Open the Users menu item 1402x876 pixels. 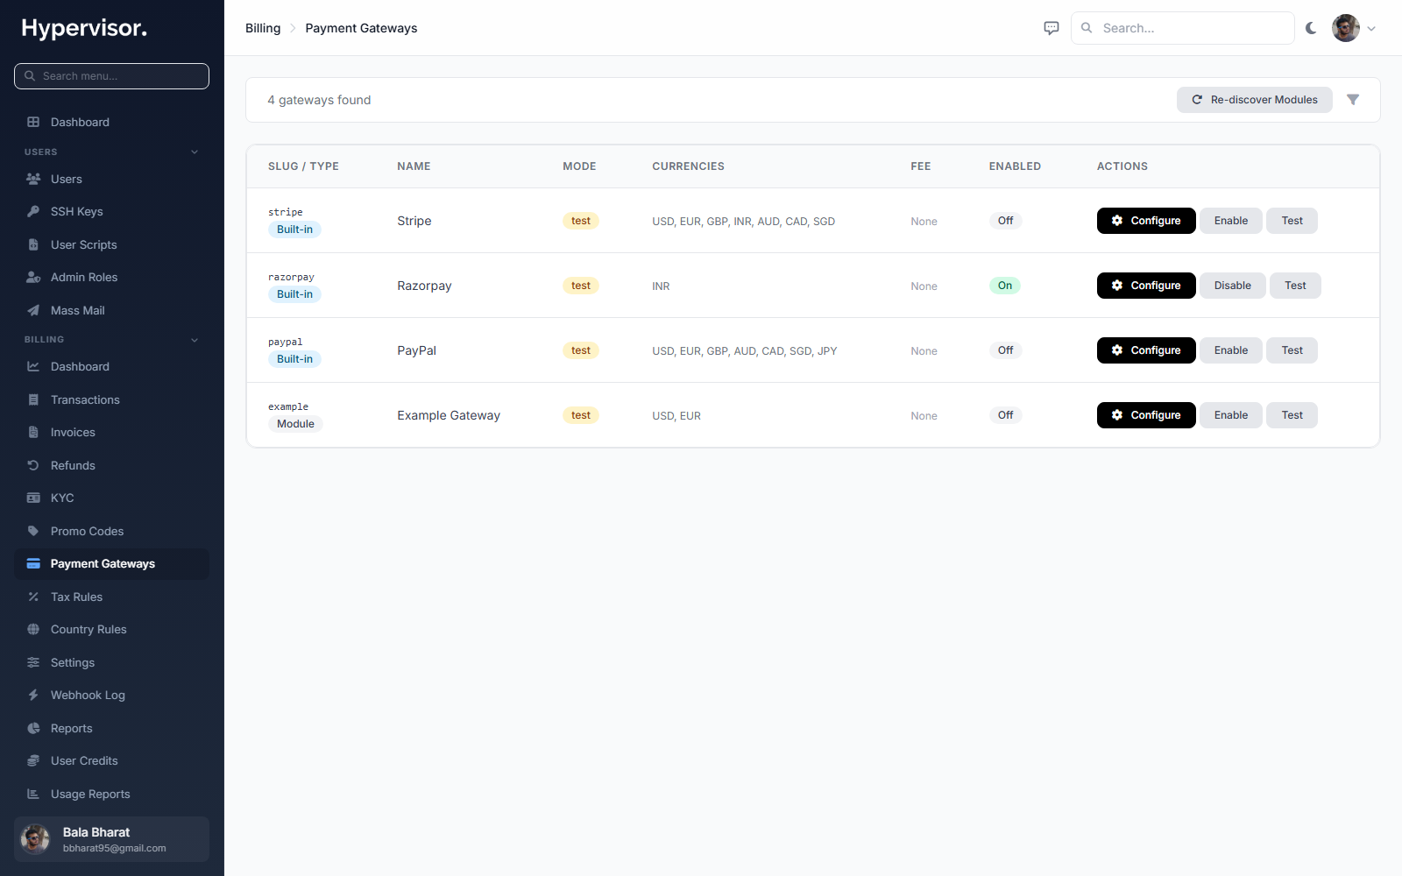(x=111, y=179)
